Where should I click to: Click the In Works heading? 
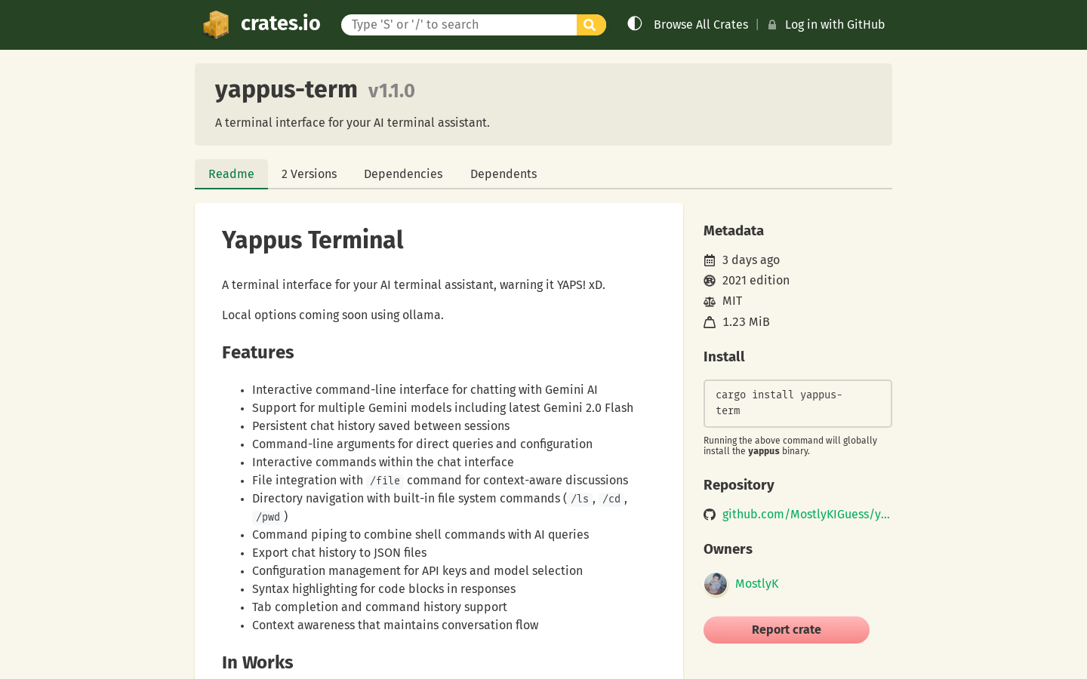pos(257,662)
